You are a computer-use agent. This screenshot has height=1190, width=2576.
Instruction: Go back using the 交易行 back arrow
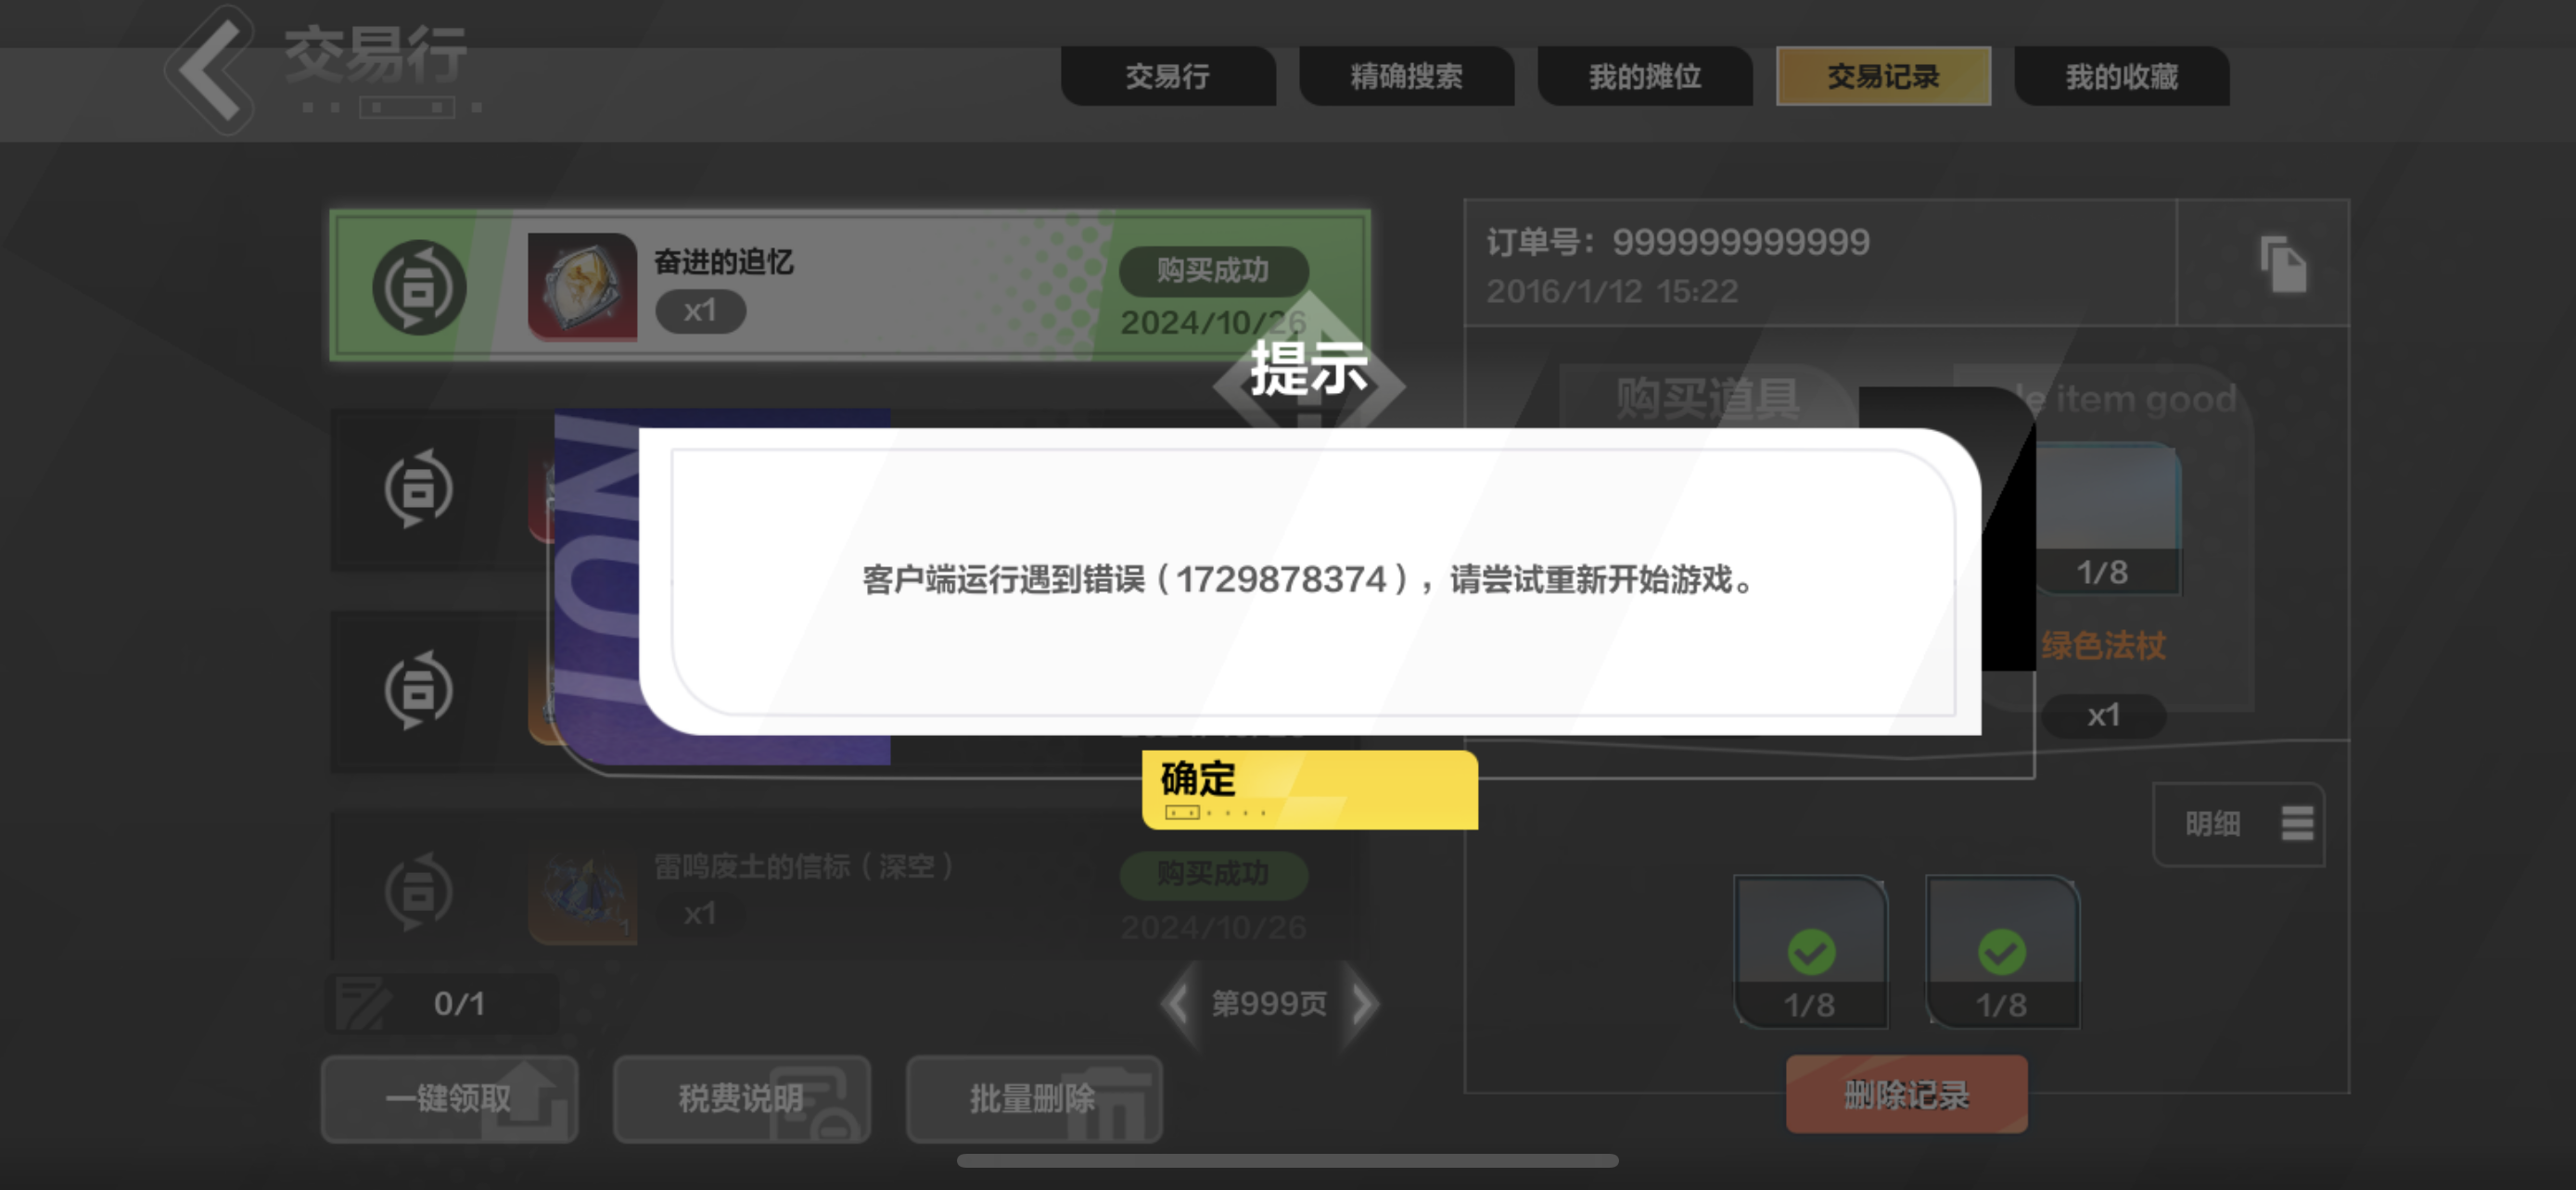(211, 70)
